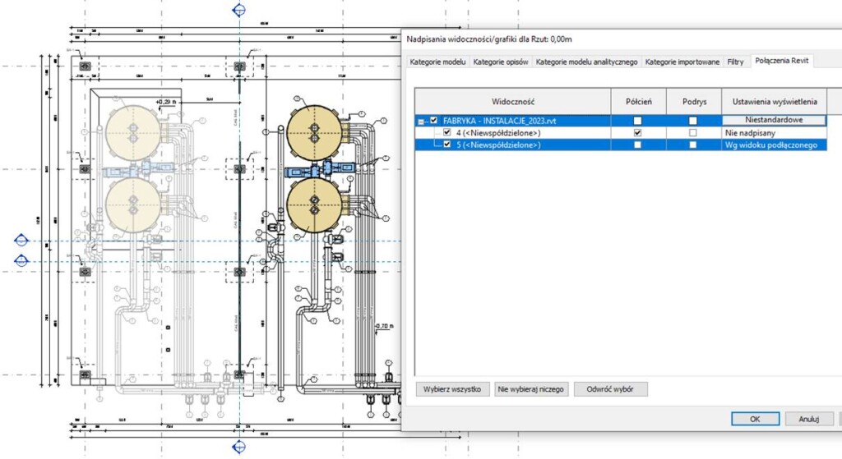Click the -0,70 m elevation label
842x459 pixels.
click(383, 326)
